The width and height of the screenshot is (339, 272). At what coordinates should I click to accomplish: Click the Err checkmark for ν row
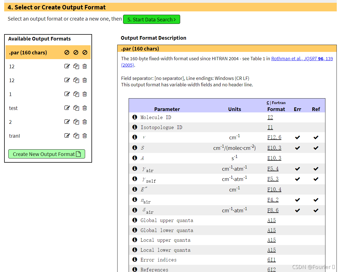pos(297,137)
